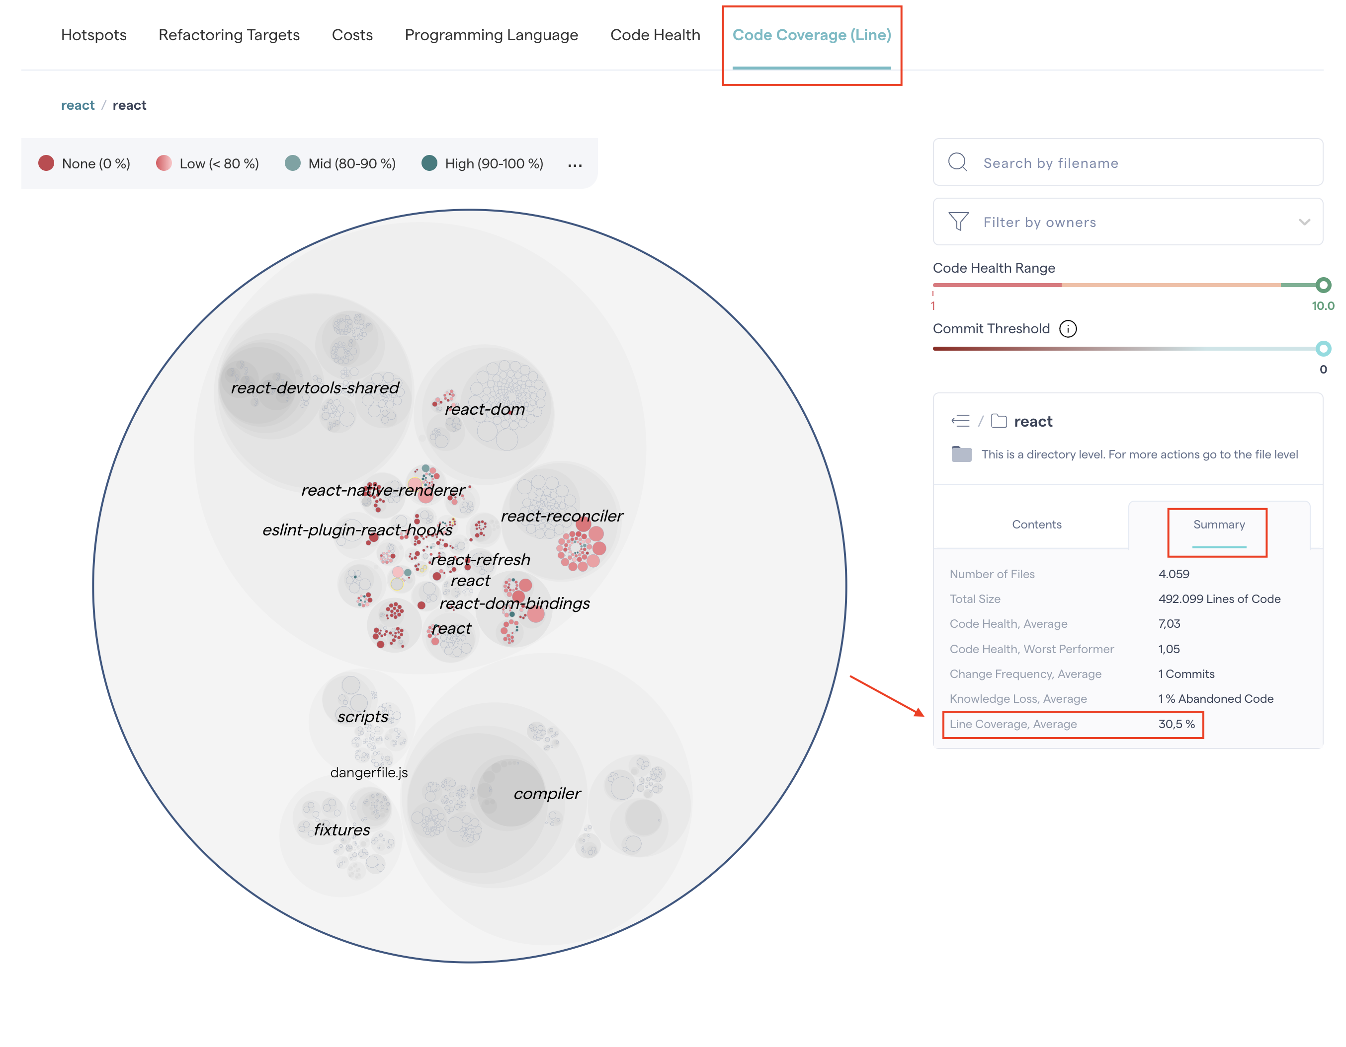
Task: Click the Line Coverage, Average value 30,5 %
Action: (x=1177, y=724)
